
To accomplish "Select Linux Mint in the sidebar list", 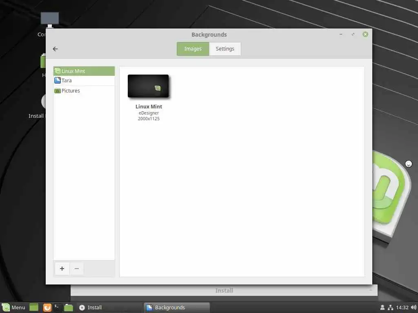I will (x=84, y=71).
